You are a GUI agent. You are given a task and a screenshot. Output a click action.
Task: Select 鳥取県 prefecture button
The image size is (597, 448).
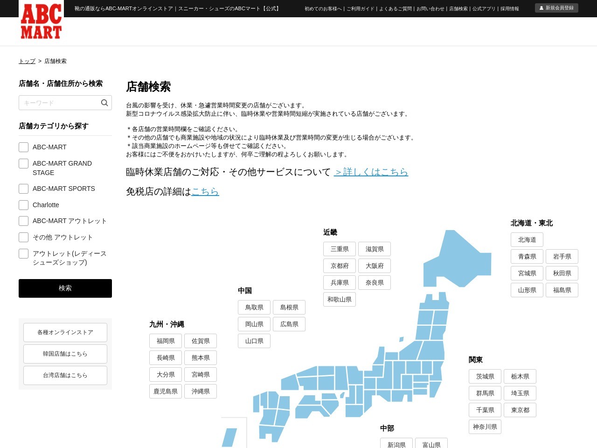[x=254, y=308]
